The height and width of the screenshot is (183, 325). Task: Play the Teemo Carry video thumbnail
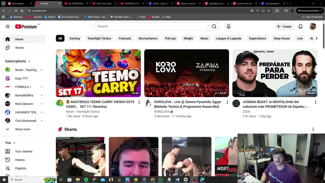click(x=98, y=73)
